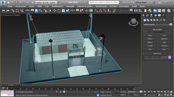Open the Ferramentas menu
The height and width of the screenshot is (97, 174).
(21, 6)
